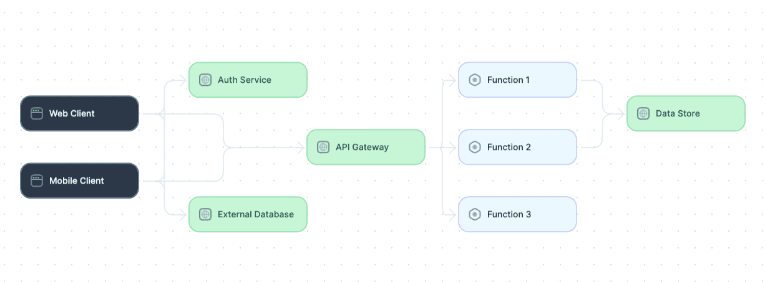Select the Function 2 node label

(x=509, y=147)
